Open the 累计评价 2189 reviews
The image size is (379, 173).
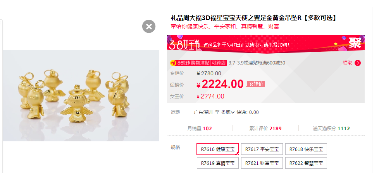[265, 129]
